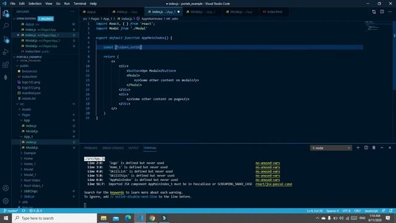Switch to the OUTPUT panel tab

[134, 148]
